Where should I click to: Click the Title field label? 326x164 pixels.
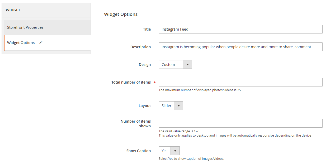click(x=147, y=29)
